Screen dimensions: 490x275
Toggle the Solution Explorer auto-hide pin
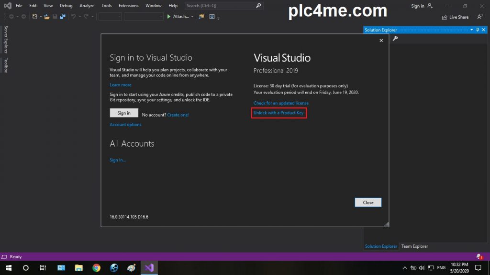click(x=478, y=30)
